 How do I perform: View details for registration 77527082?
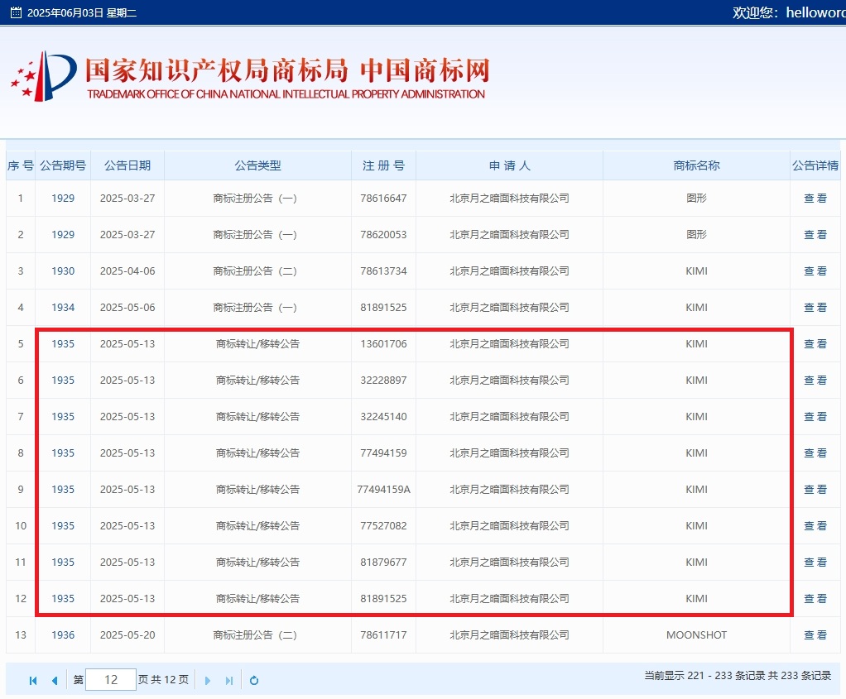[x=815, y=526]
